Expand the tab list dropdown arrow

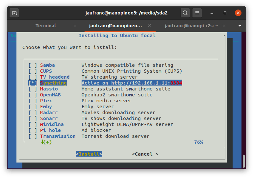[x=240, y=26]
